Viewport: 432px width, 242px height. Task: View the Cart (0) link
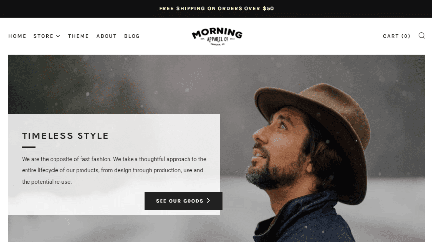pyautogui.click(x=397, y=36)
